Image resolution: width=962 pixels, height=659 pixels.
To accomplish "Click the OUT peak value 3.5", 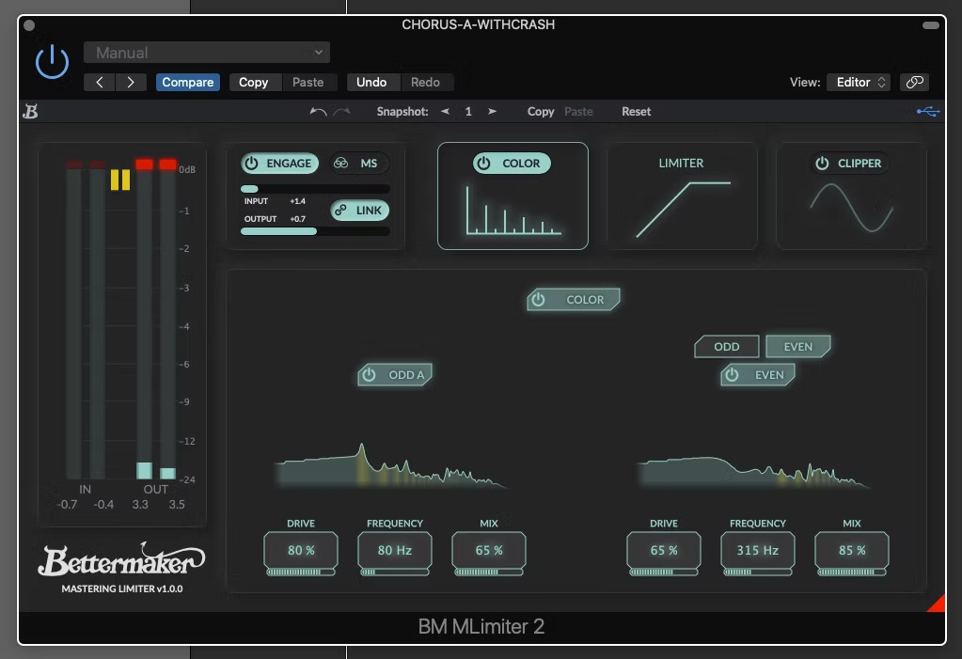I will [x=177, y=505].
